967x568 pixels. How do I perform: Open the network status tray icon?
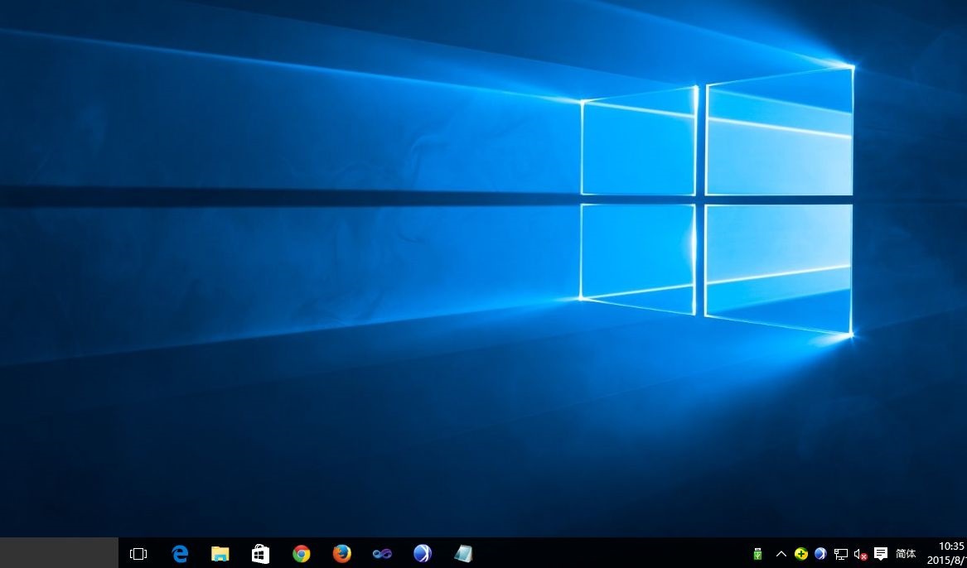[x=841, y=554]
